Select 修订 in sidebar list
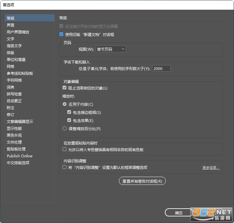Image resolution: width=234 pixels, height=223 pixels. (30, 114)
